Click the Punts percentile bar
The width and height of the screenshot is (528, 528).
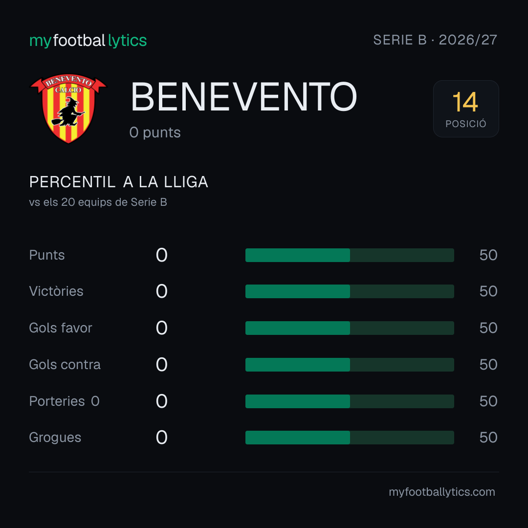(x=350, y=255)
